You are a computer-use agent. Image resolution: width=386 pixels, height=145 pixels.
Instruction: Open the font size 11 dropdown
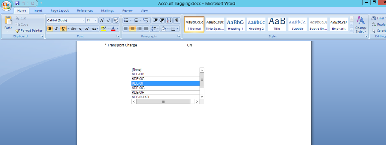click(x=95, y=20)
